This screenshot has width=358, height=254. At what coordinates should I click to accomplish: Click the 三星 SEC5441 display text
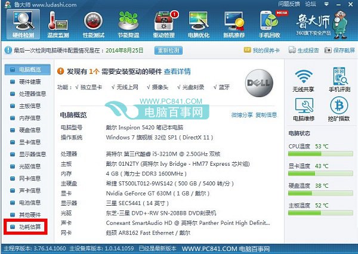point(137,203)
